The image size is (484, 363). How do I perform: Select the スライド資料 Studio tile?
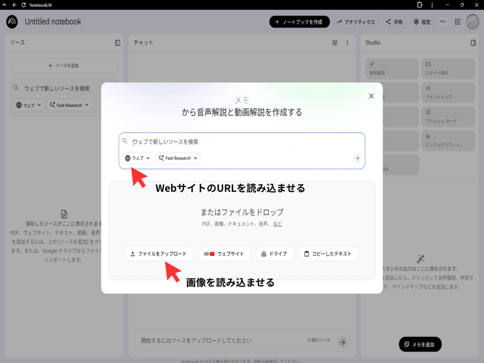pos(448,68)
